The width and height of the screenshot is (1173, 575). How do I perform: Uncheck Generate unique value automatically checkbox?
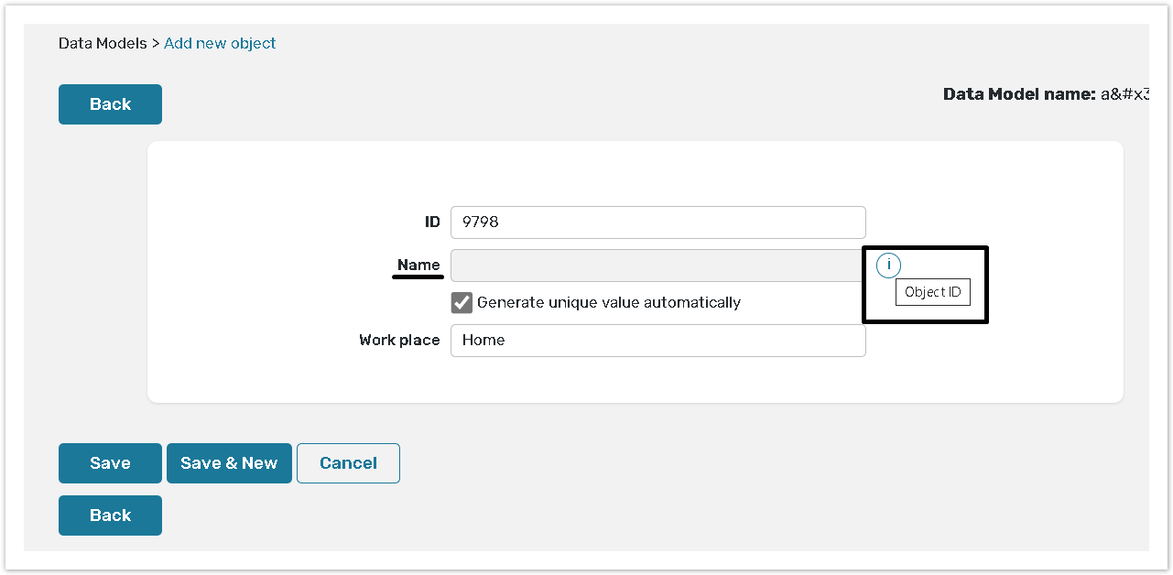tap(462, 303)
